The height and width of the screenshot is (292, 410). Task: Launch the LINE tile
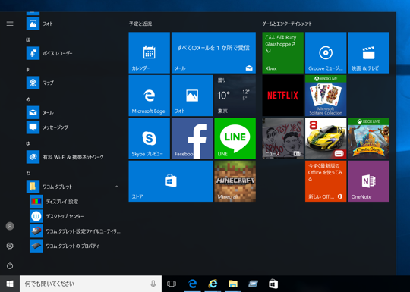pyautogui.click(x=235, y=138)
